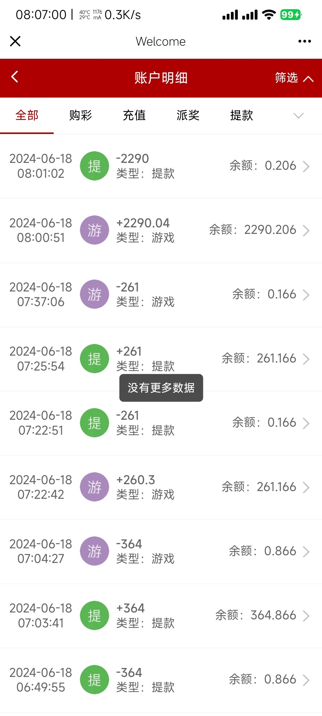Go back using the red header arrow

[15, 77]
